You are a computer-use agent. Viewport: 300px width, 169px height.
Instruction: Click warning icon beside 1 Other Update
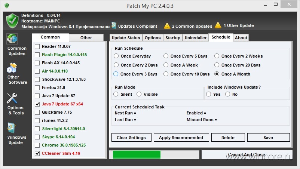coord(218,25)
